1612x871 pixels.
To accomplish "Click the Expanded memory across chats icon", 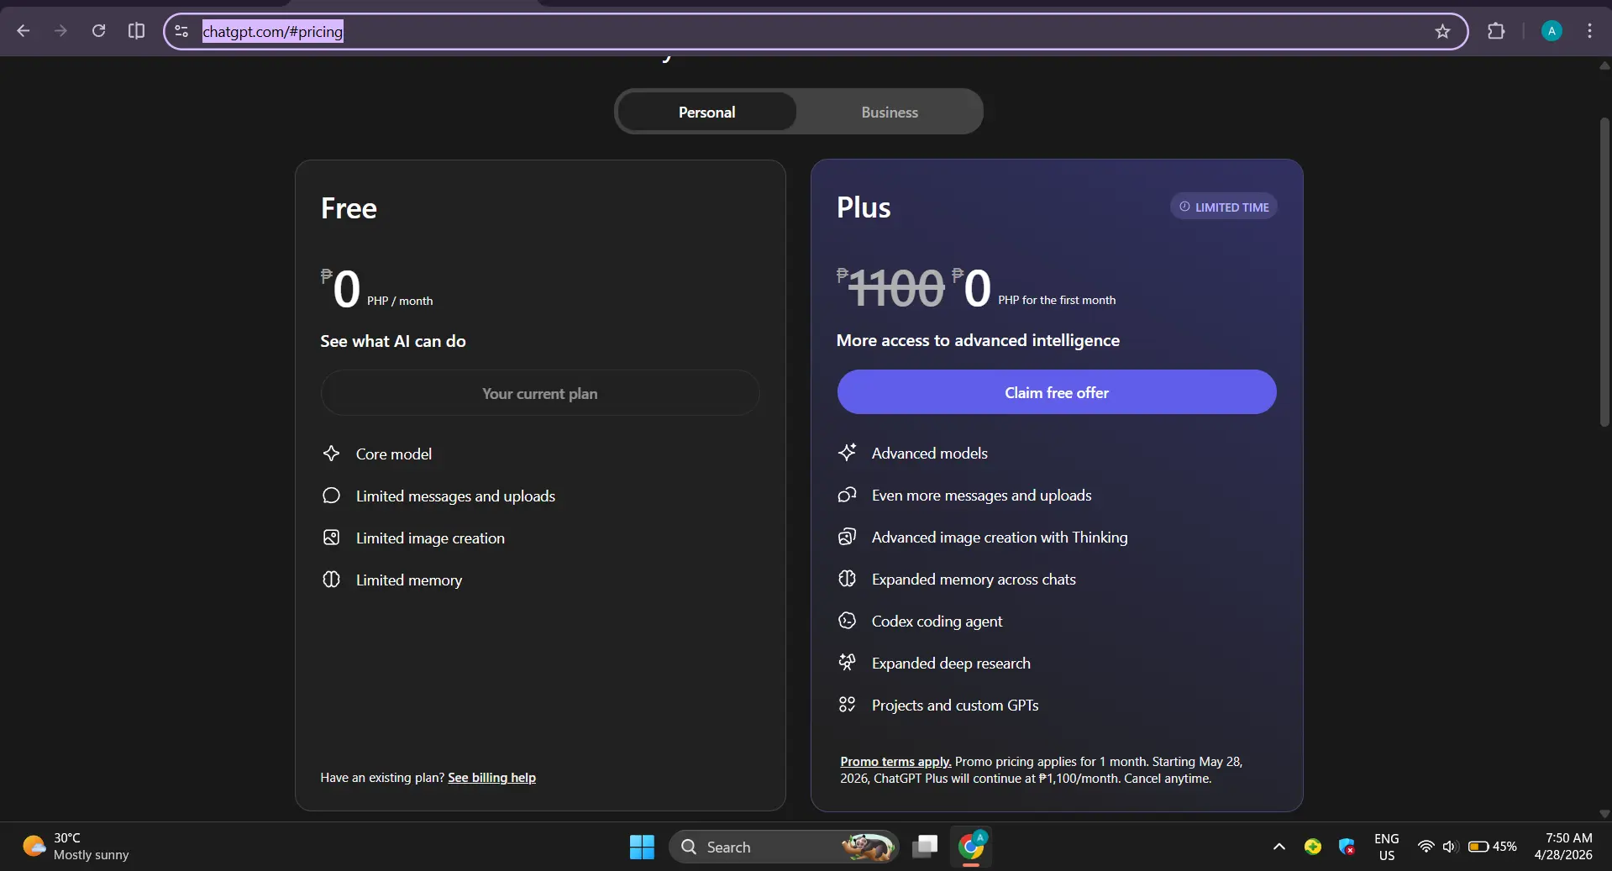I will pyautogui.click(x=847, y=579).
